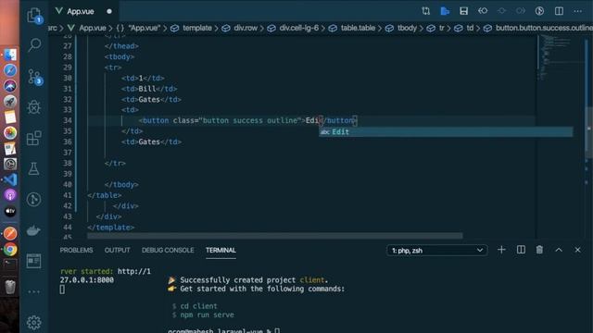The width and height of the screenshot is (593, 333).
Task: Open the Apple TV app in dock
Action: pyautogui.click(x=10, y=211)
